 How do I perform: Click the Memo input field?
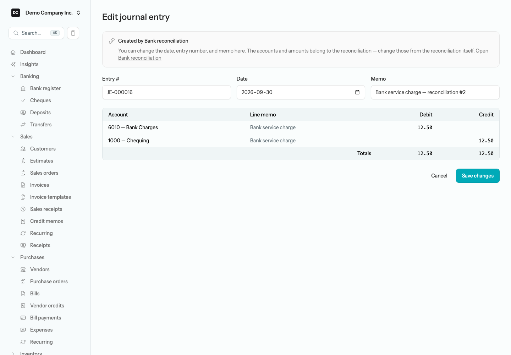pos(435,92)
